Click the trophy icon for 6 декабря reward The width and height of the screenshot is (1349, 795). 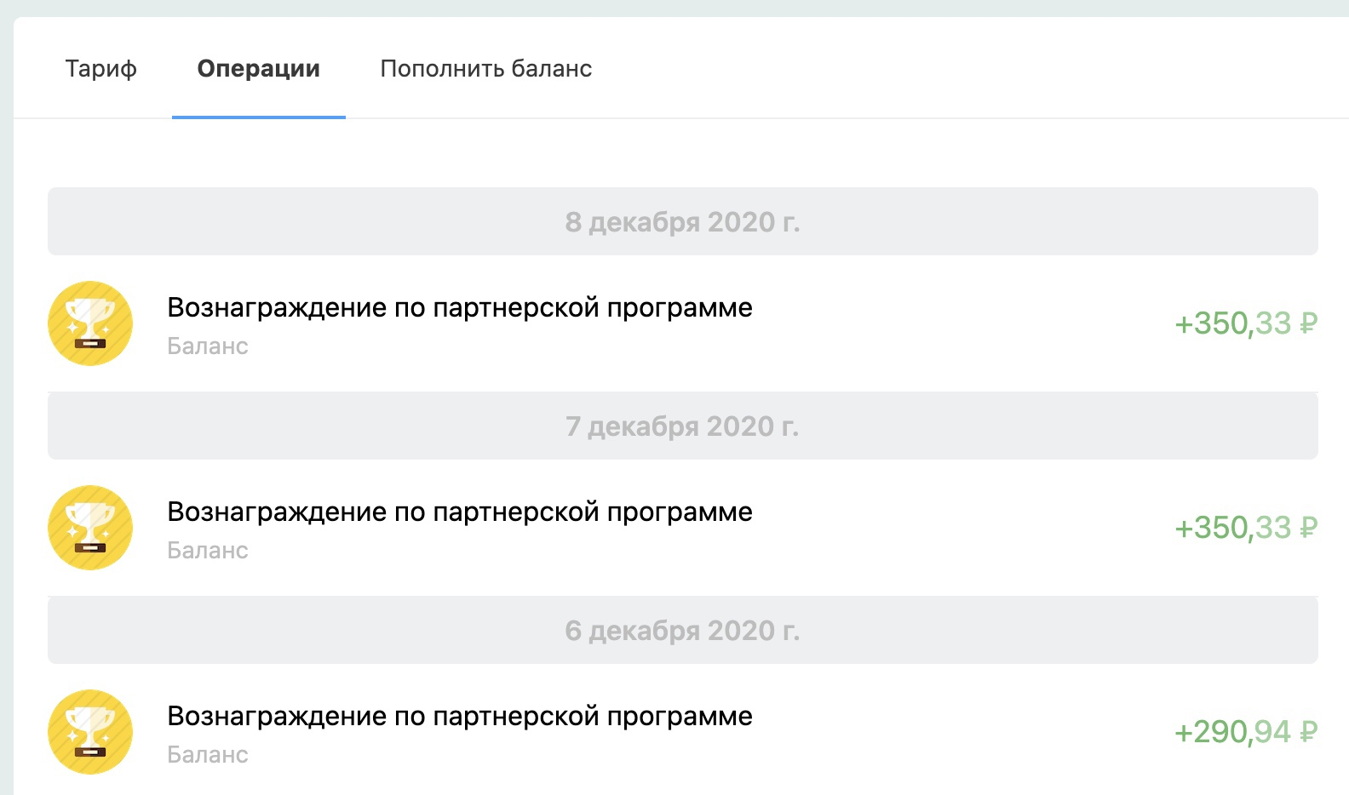(x=90, y=732)
